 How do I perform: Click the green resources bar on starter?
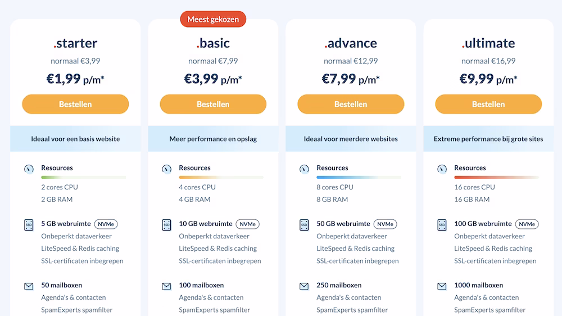pos(84,177)
